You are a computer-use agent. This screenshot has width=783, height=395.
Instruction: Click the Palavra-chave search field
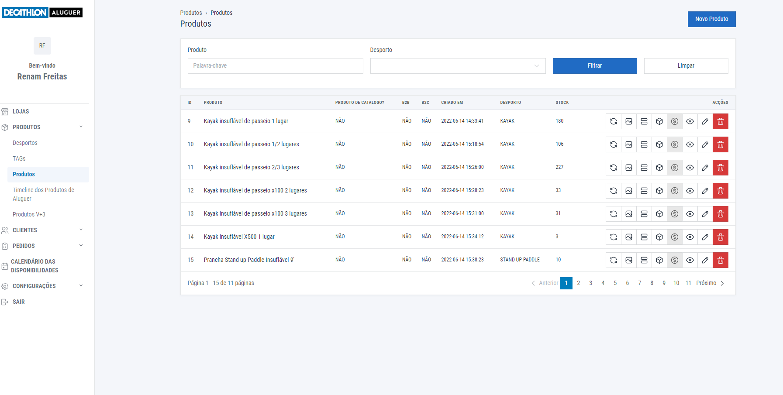point(275,66)
